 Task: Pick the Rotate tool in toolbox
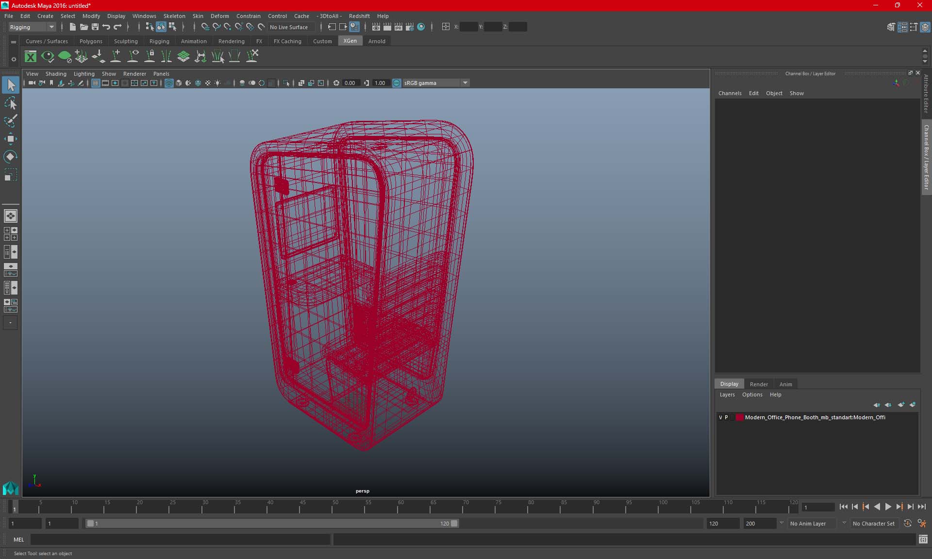[x=10, y=157]
